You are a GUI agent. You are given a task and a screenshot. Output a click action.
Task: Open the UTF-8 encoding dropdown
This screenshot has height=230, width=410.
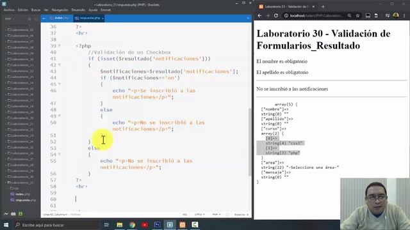(200, 215)
